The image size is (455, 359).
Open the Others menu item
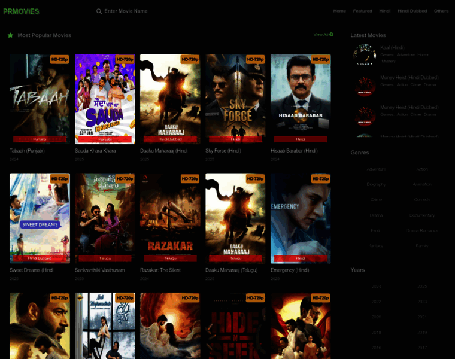(x=441, y=11)
